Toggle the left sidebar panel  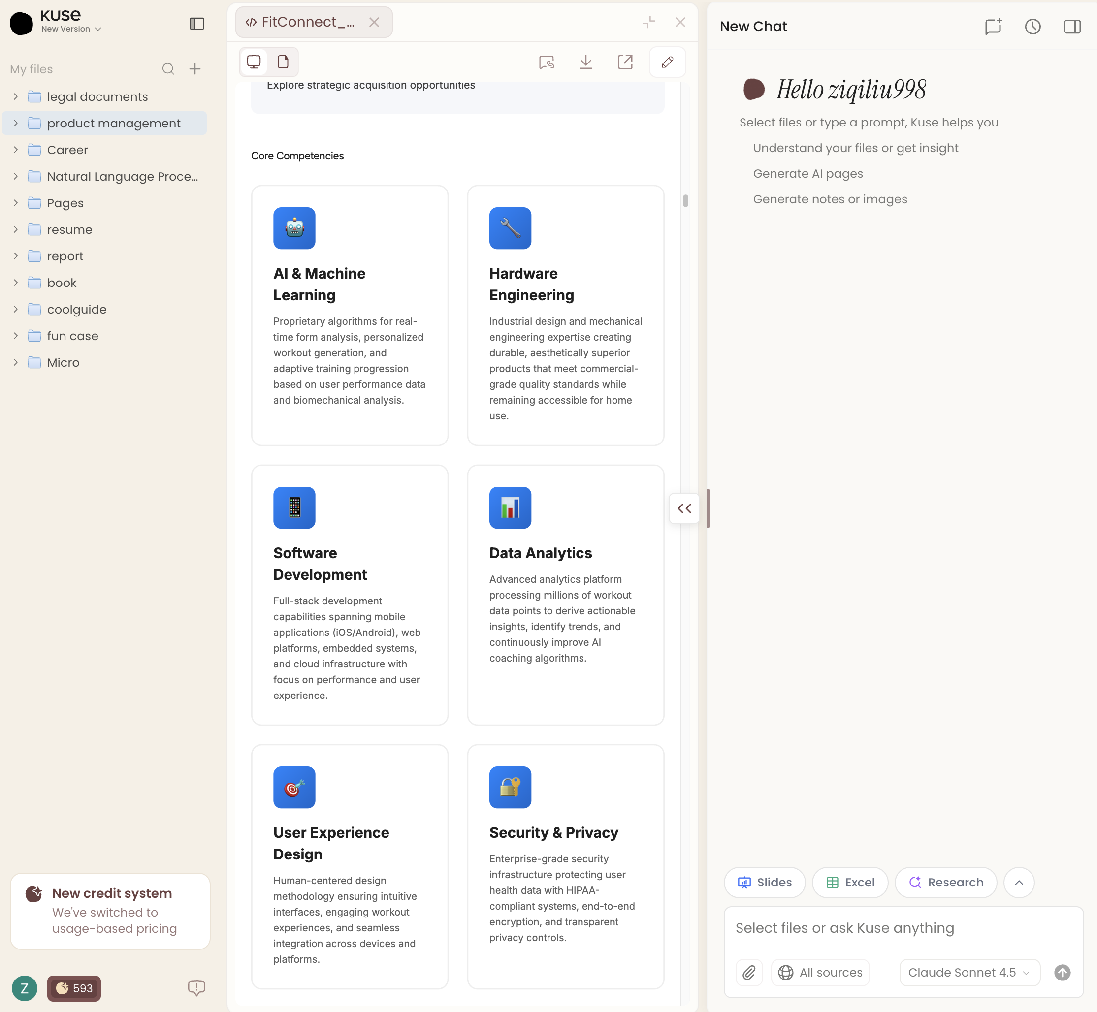pyautogui.click(x=196, y=24)
